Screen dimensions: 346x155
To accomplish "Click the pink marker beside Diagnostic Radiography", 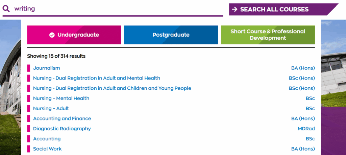I will click(29, 129).
